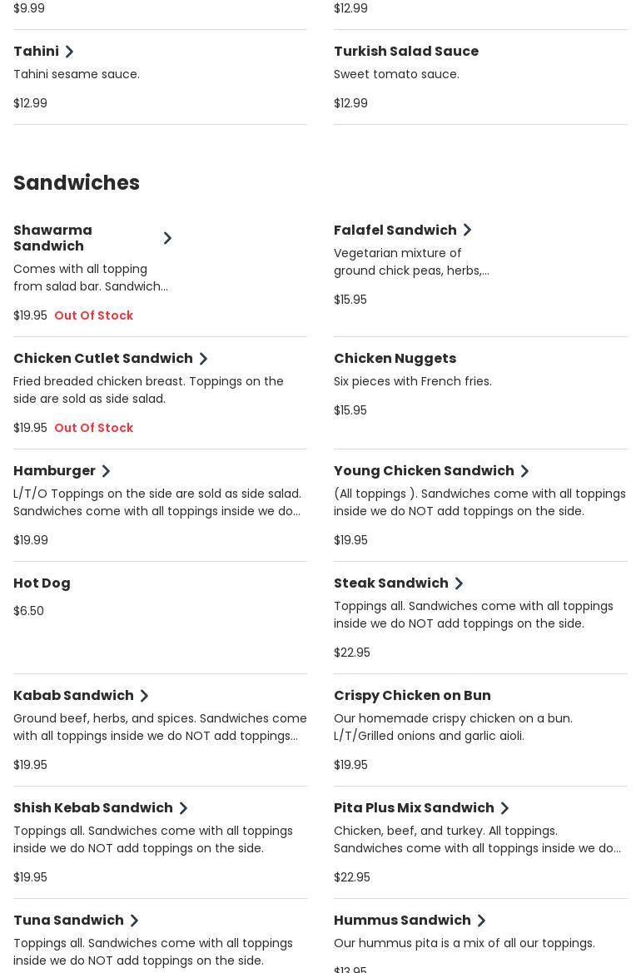Image resolution: width=641 pixels, height=973 pixels.
Task: Click the Hamburger $19.99 price
Action: (31, 540)
